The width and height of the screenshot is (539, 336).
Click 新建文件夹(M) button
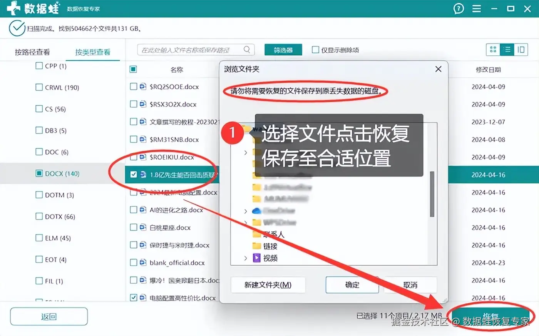(x=268, y=285)
